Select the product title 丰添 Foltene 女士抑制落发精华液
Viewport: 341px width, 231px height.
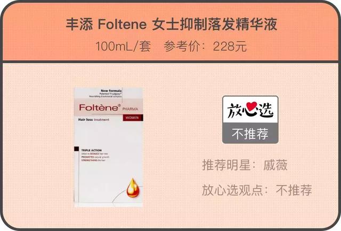172,24
